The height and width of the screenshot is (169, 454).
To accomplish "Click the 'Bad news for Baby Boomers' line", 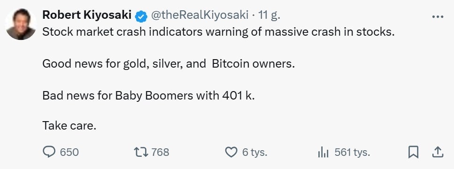I will pyautogui.click(x=148, y=95).
